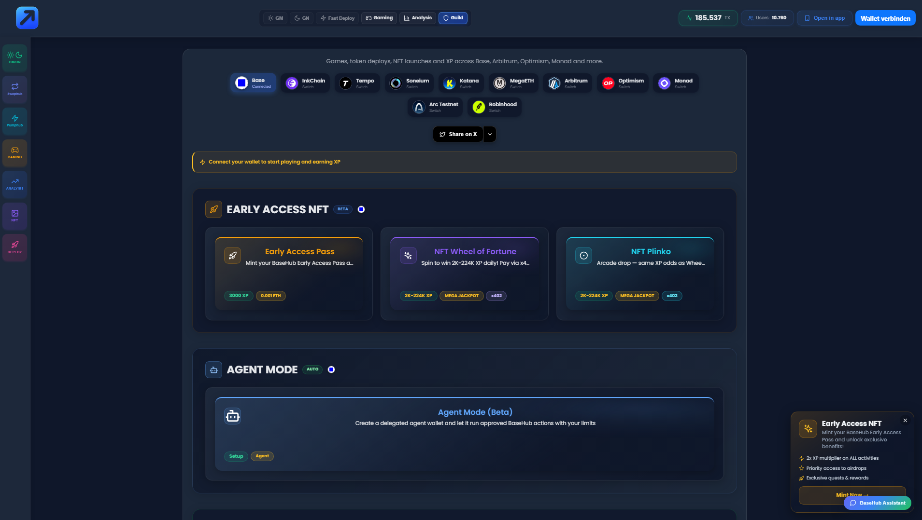The height and width of the screenshot is (520, 922).
Task: Select the Base network chip
Action: [x=253, y=83]
